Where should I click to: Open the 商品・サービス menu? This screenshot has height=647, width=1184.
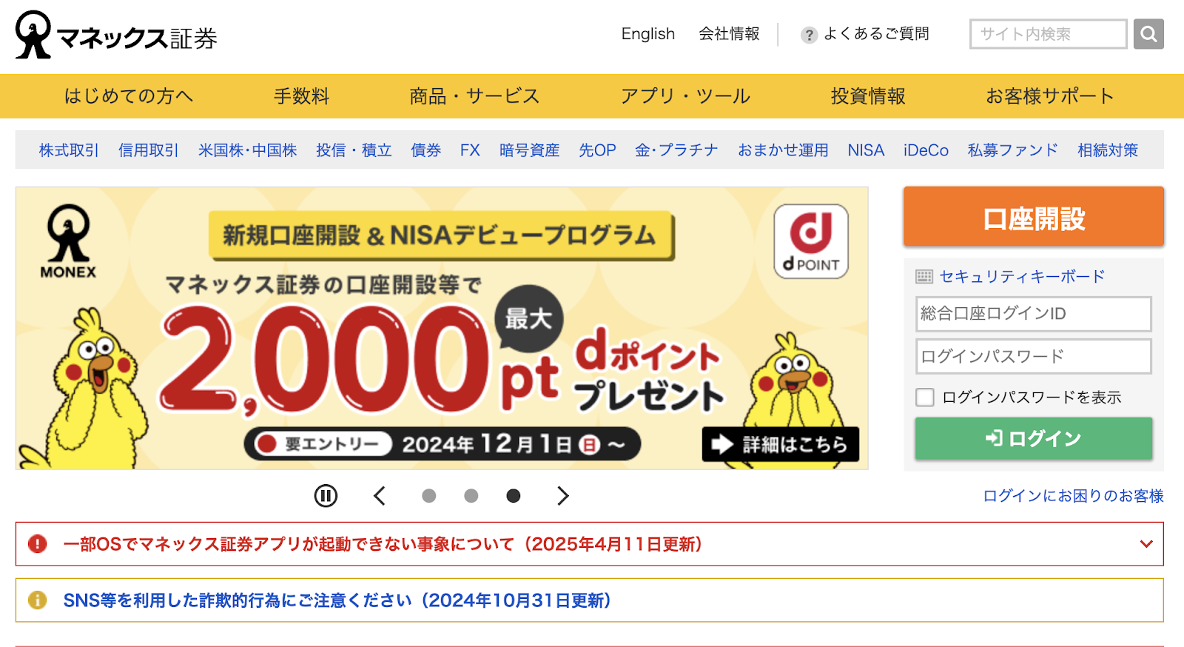click(475, 96)
